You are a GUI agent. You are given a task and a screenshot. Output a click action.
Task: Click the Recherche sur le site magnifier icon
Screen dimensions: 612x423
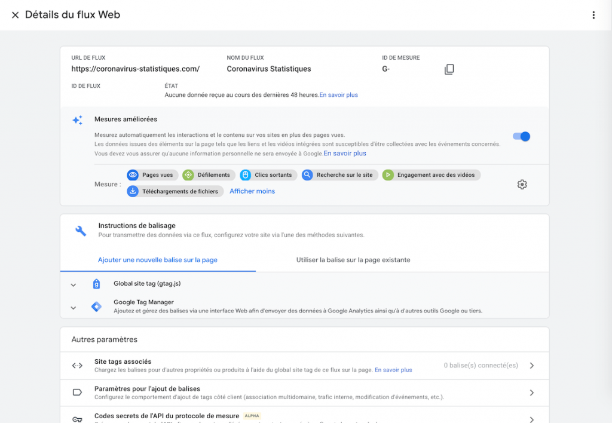tap(307, 175)
